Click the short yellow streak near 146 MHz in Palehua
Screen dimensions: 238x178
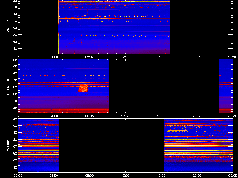pos(178,130)
